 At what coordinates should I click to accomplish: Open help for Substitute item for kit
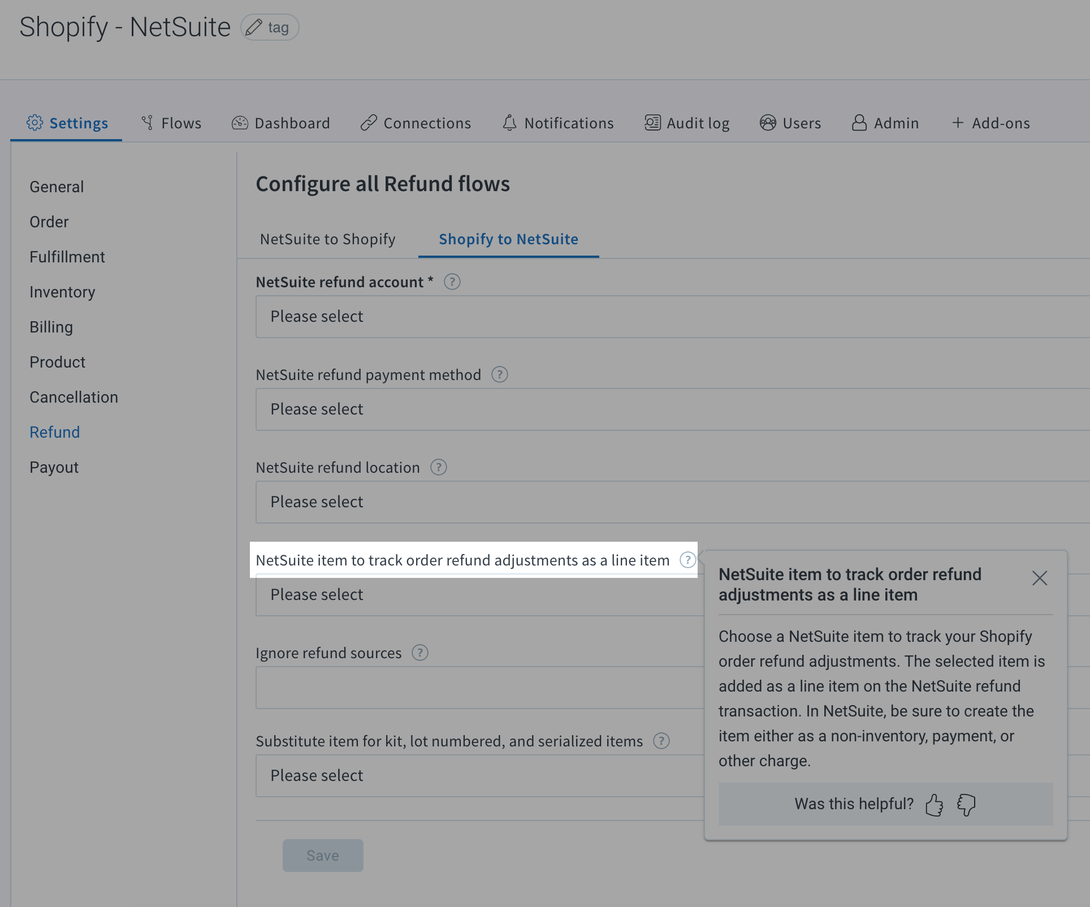click(661, 741)
